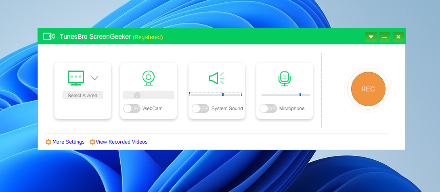Expand the recording area dropdown arrow
This screenshot has width=440, height=192.
point(94,78)
